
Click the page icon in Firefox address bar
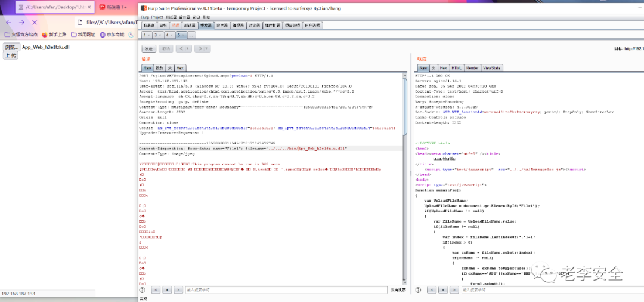tap(79, 23)
